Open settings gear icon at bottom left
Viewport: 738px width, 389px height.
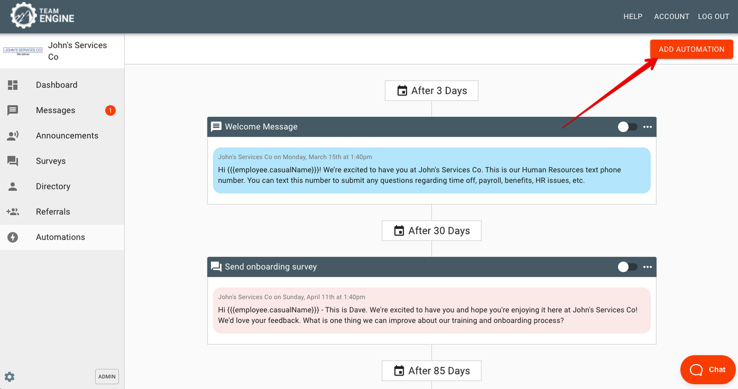9,377
